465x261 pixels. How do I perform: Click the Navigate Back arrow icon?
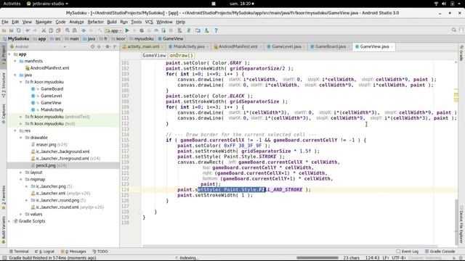point(84,30)
